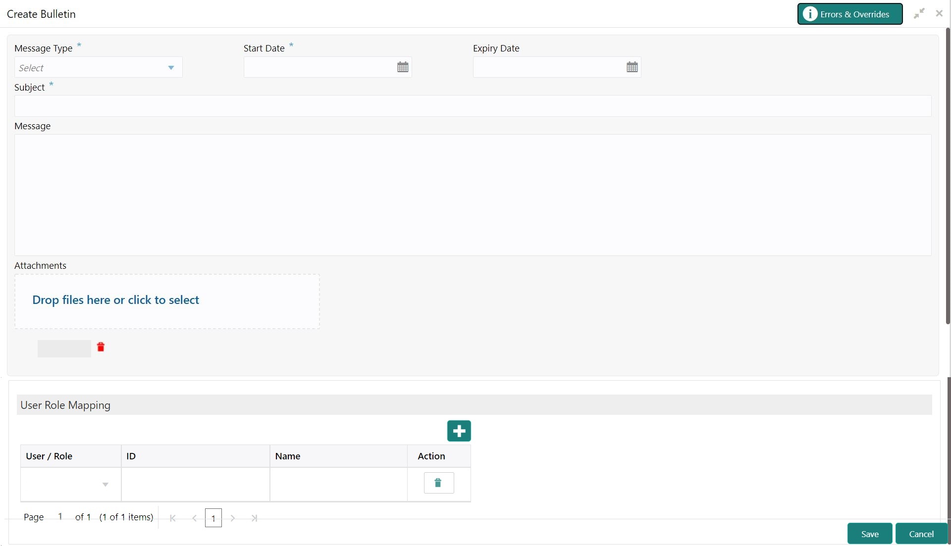Go to next page of mapping table
The width and height of the screenshot is (951, 546).
233,518
